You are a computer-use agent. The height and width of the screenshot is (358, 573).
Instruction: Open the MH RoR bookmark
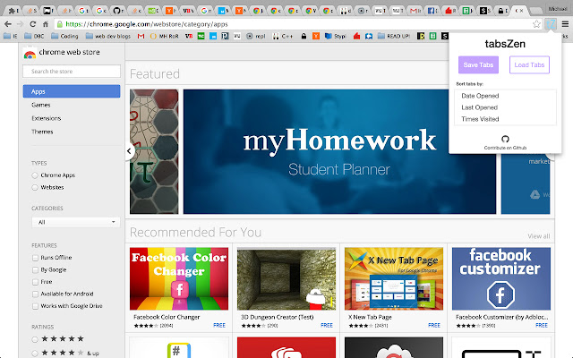click(x=164, y=36)
